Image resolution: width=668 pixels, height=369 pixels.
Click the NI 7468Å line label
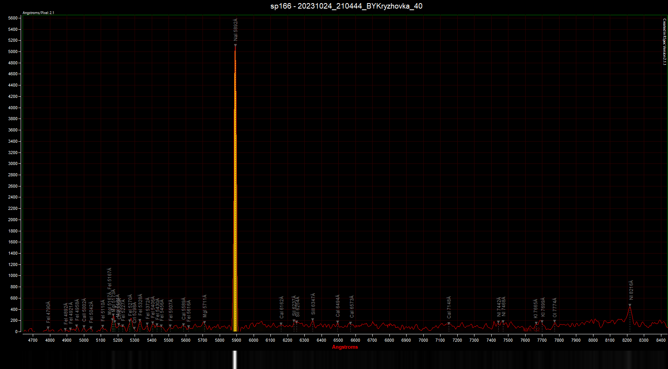pyautogui.click(x=504, y=307)
